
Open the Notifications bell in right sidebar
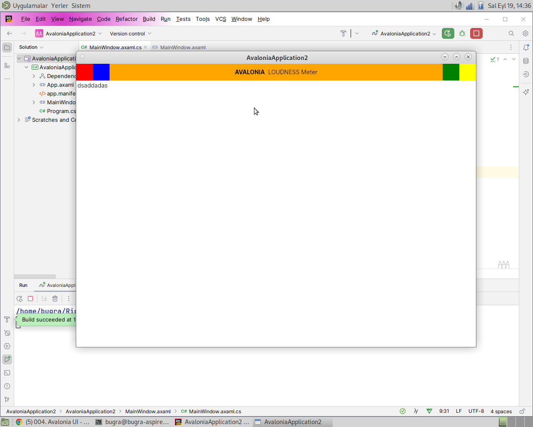[x=526, y=48]
